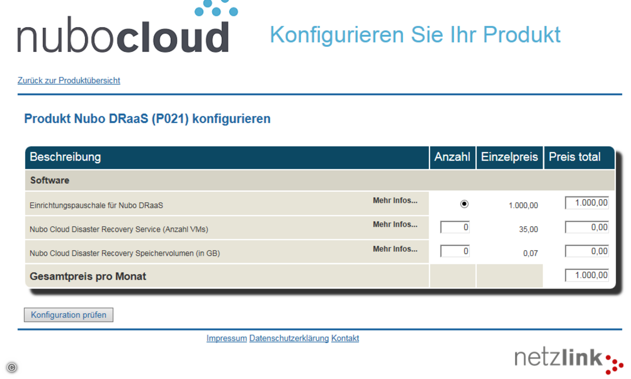Click 'Produkt Nubo DRaaS (P021) konfigurieren' heading
Viewport: 631px width, 379px height.
pyautogui.click(x=147, y=118)
